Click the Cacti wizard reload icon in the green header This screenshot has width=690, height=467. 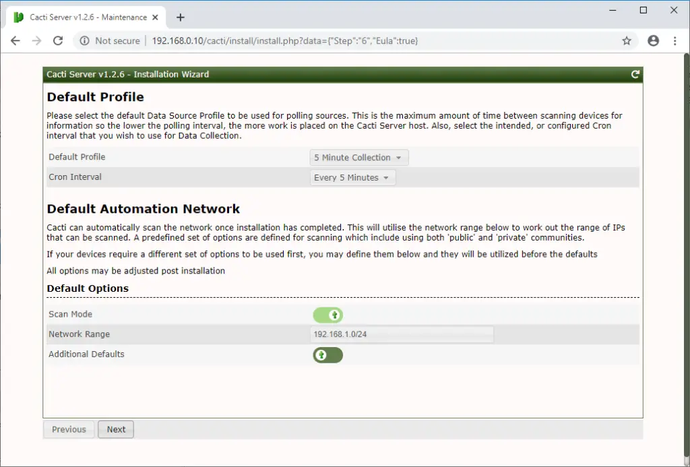pos(634,74)
